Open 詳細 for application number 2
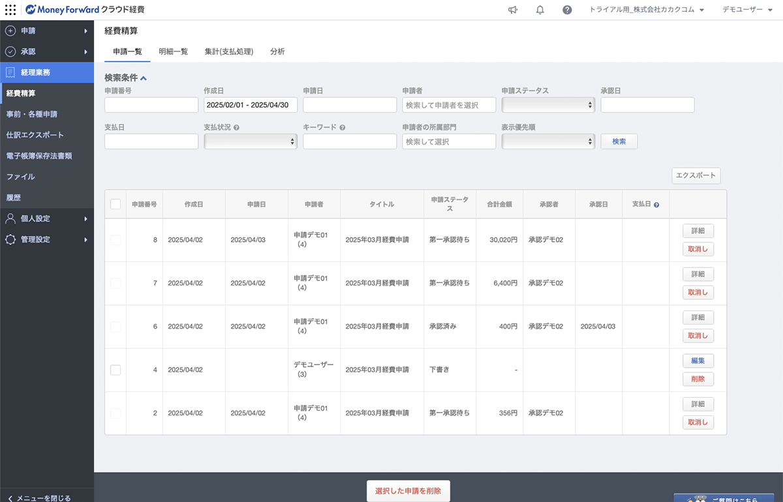The width and height of the screenshot is (783, 502). point(698,404)
